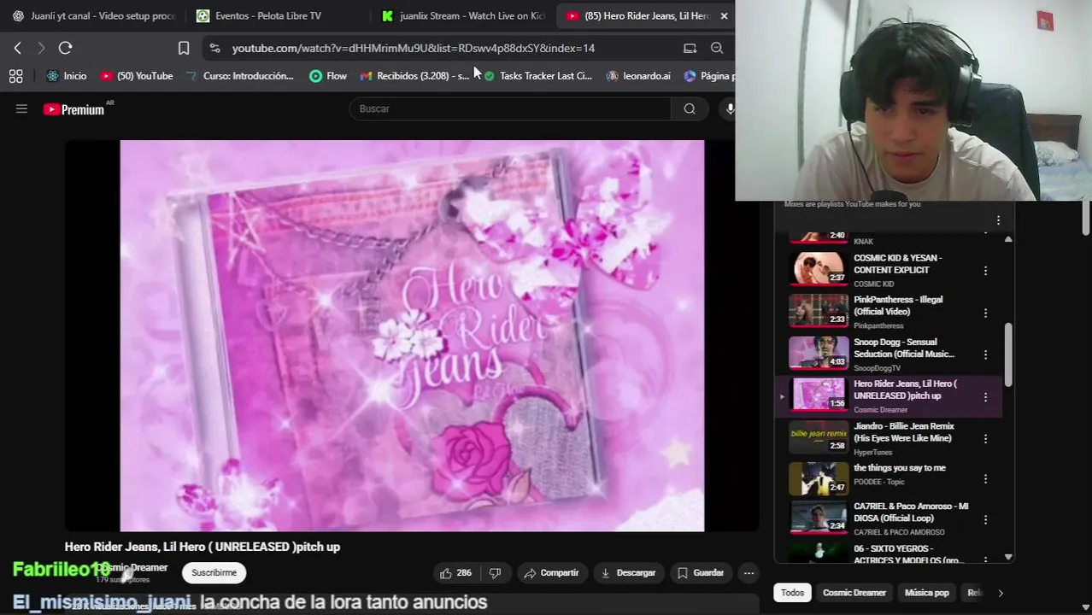Play Jiandro Billie Jean Remix thumbnail
Screen dimensions: 1092x615
[819, 437]
